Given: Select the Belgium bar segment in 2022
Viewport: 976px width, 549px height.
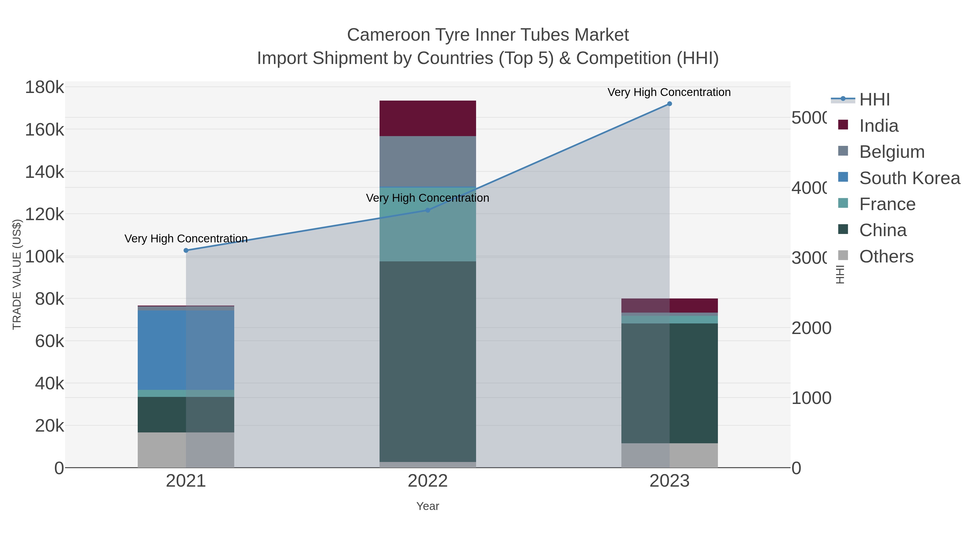Looking at the screenshot, I should click(x=428, y=162).
